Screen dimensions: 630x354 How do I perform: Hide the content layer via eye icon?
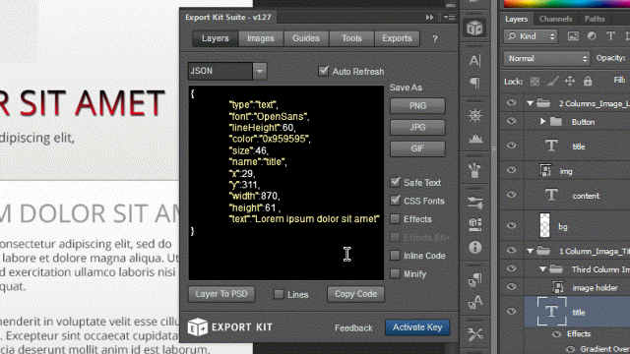(511, 195)
